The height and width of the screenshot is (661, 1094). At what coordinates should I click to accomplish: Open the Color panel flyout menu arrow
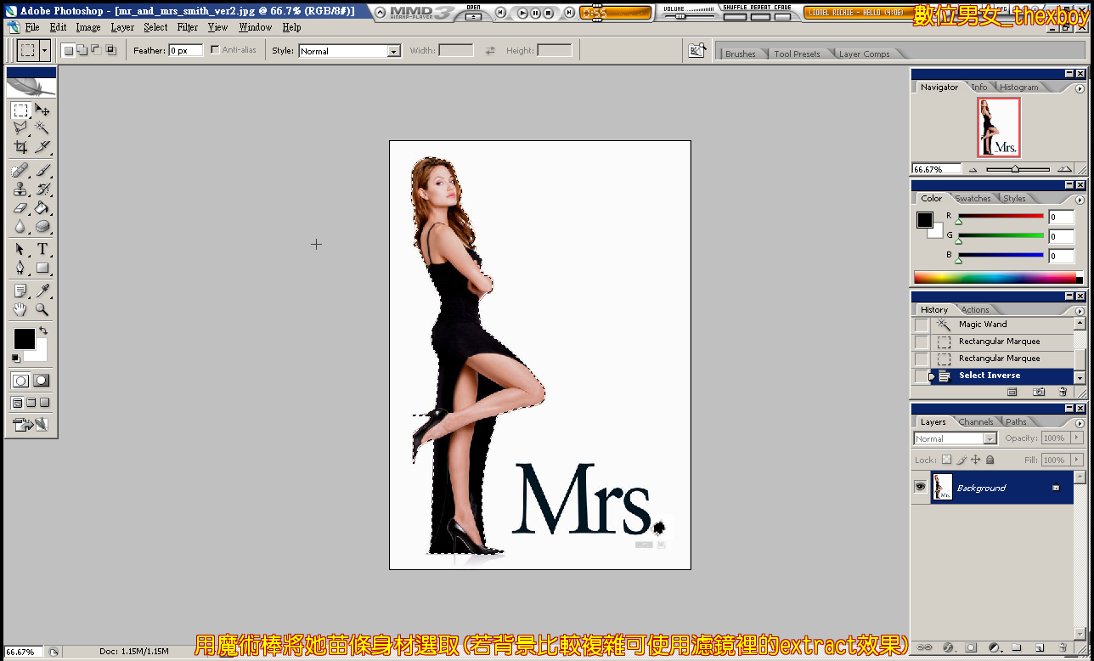click(1080, 198)
